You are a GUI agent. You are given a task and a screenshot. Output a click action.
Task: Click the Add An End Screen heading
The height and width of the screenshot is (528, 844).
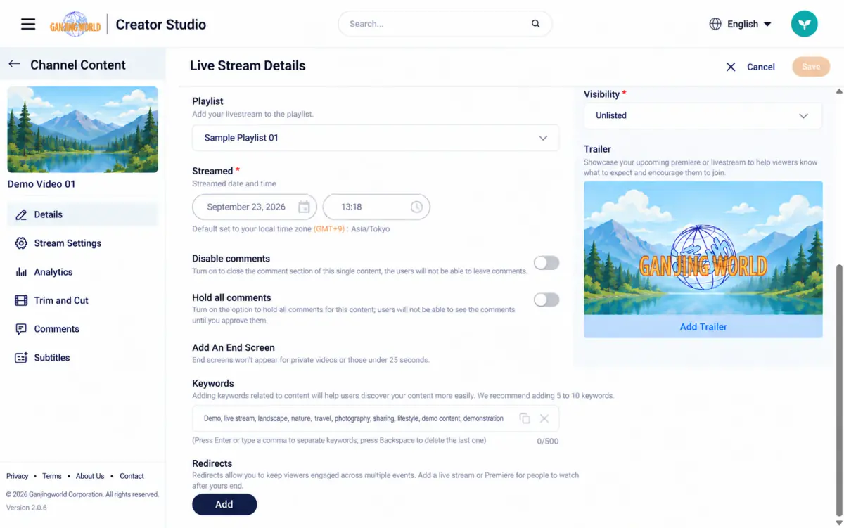234,347
